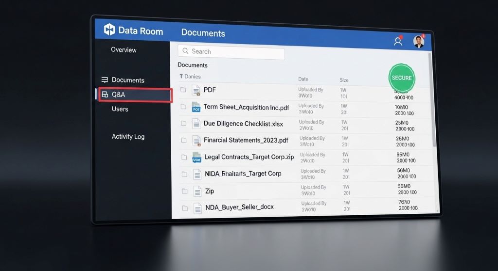The image size is (498, 271).
Task: Click the Data Room logo icon
Action: (109, 30)
